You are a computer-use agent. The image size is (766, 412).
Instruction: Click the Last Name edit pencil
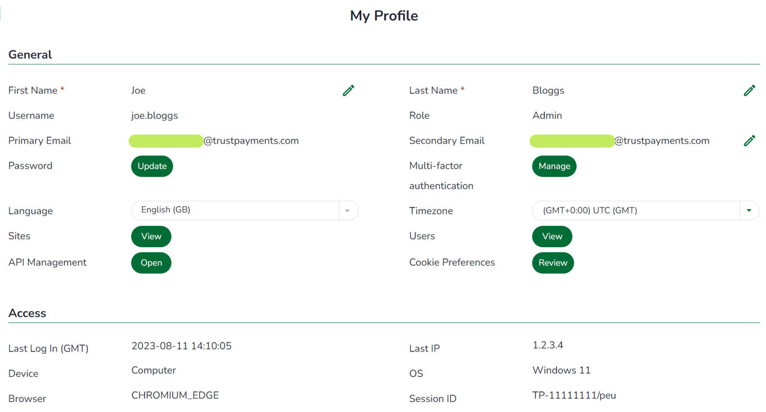click(749, 91)
